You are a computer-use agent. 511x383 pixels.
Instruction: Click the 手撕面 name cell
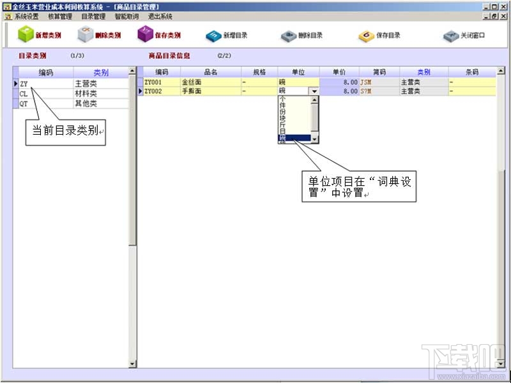coord(211,91)
